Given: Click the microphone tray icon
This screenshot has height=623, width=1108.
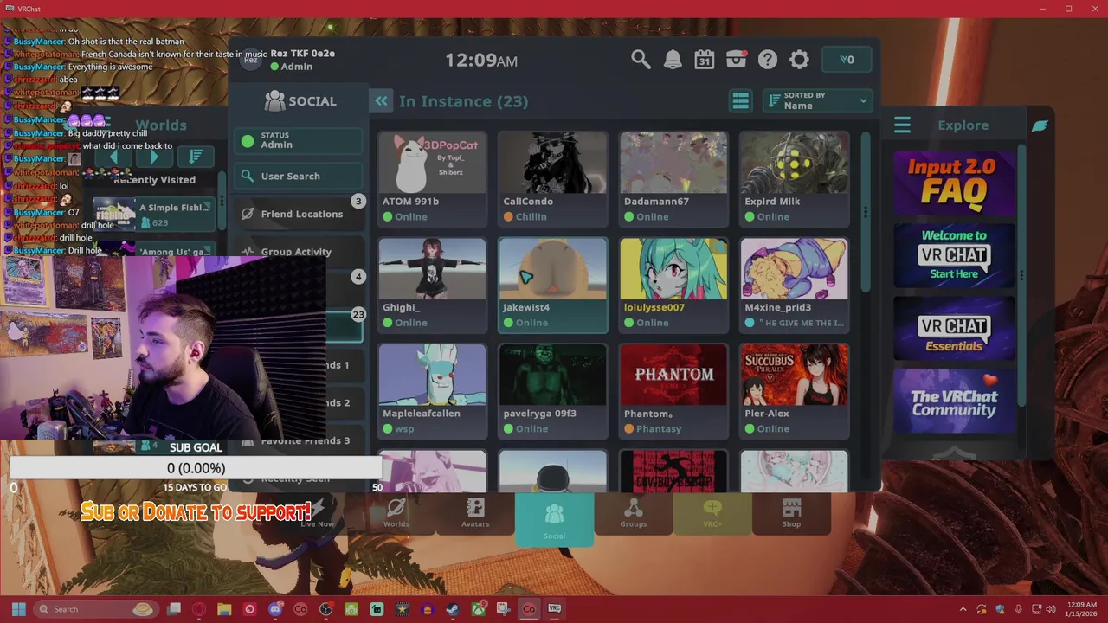Looking at the screenshot, I should [1019, 609].
